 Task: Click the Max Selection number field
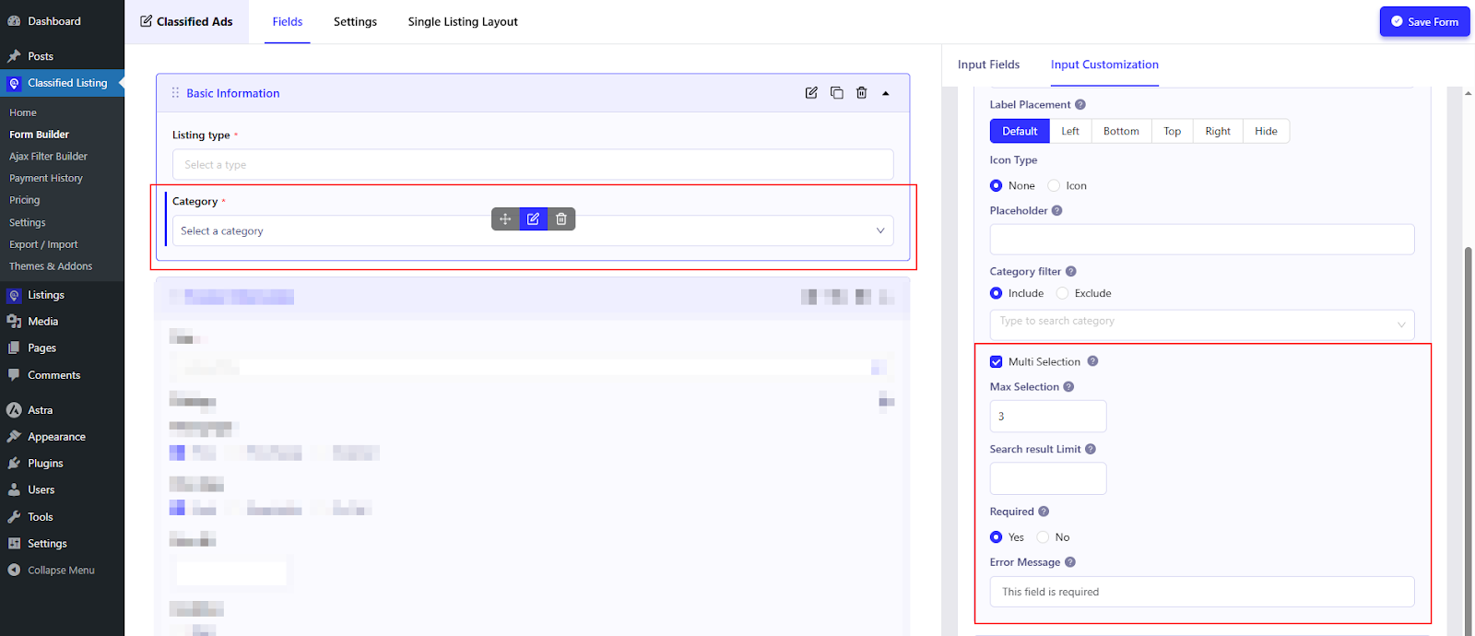pos(1048,416)
